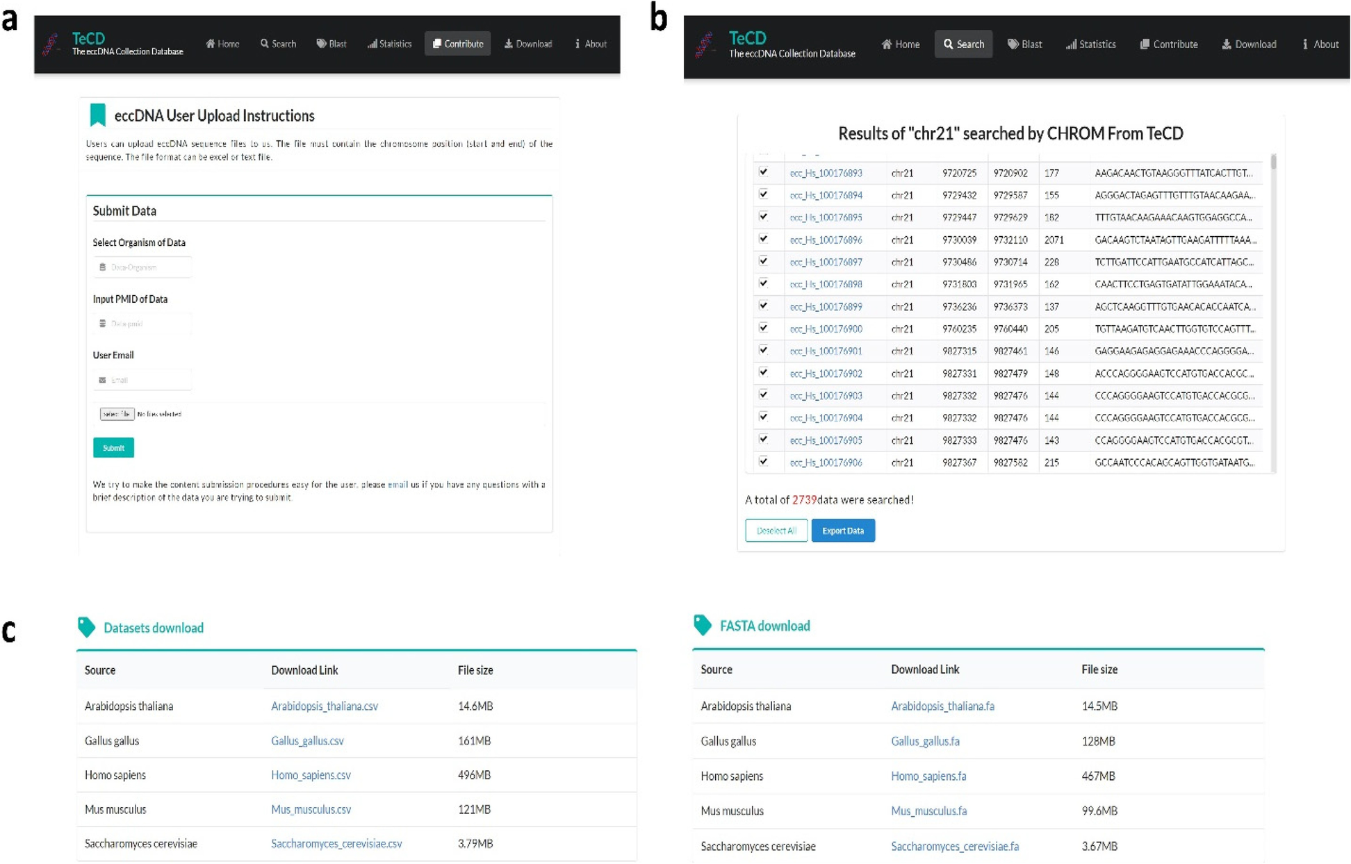Click the bookmark icon beside Upload Instructions
This screenshot has width=1351, height=864.
pyautogui.click(x=98, y=115)
